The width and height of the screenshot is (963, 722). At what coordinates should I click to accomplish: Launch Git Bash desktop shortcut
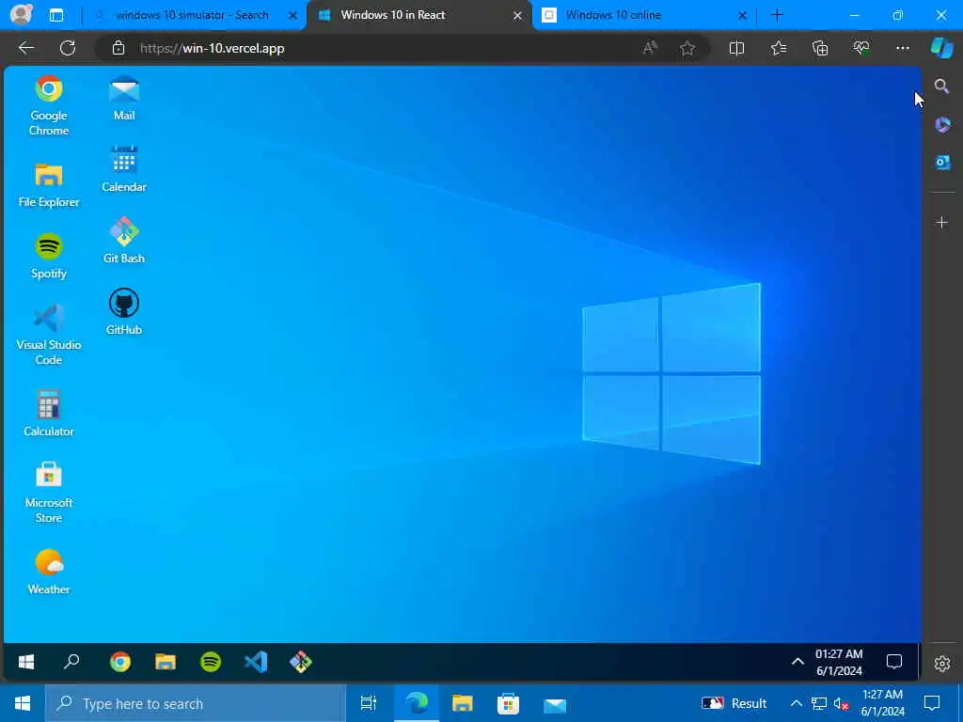pyautogui.click(x=124, y=241)
